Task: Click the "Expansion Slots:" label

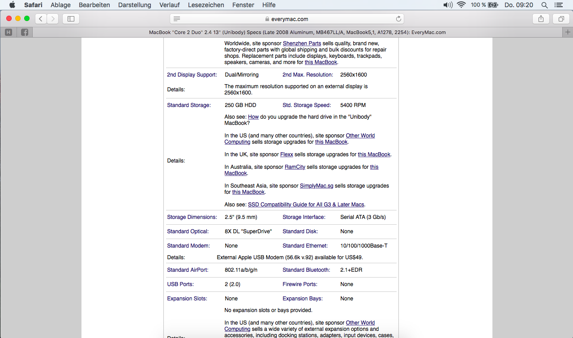Action: (187, 299)
